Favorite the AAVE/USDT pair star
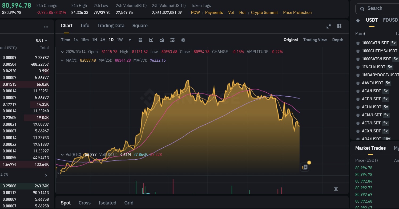Image resolution: width=399 pixels, height=209 pixels. [x=358, y=83]
